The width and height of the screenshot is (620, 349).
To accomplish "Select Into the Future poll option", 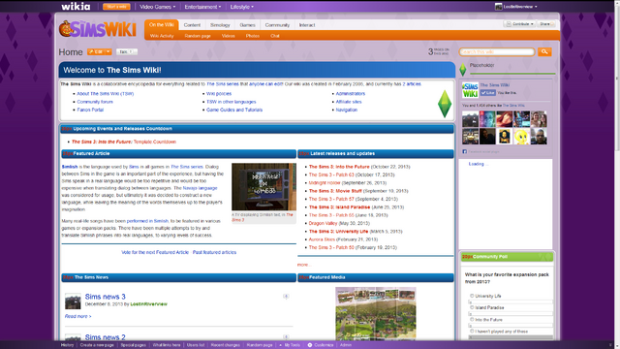I will [x=472, y=319].
